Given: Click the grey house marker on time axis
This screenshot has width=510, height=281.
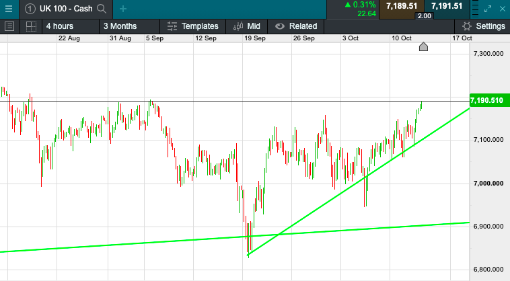Looking at the screenshot, I should [423, 47].
